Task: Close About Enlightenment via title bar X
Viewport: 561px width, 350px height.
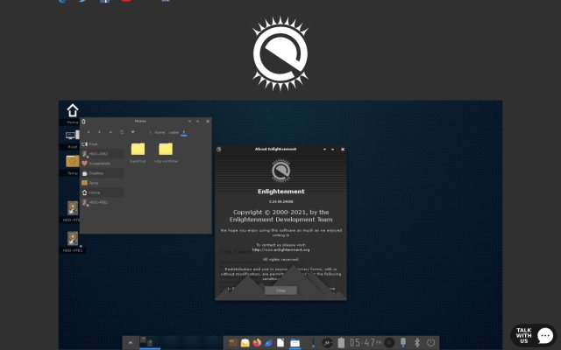Action: coord(343,150)
